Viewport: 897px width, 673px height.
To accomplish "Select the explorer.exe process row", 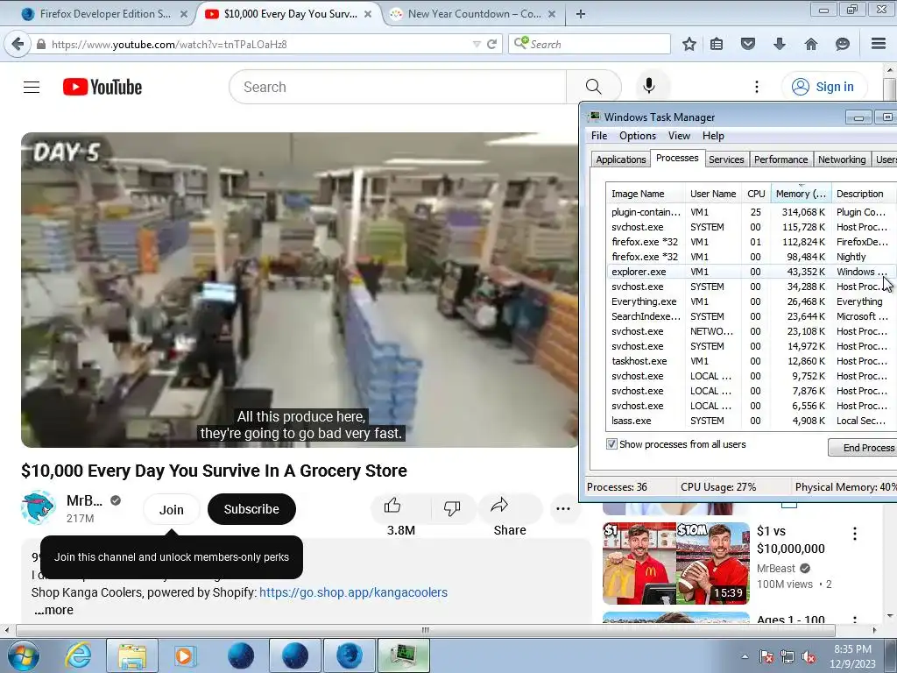I will pyautogui.click(x=751, y=272).
